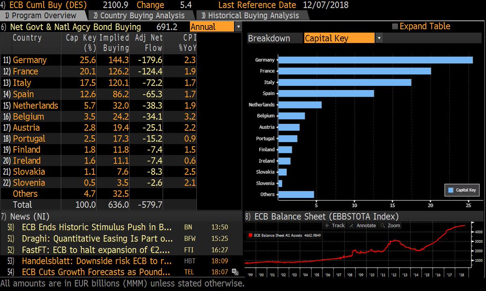The height and width of the screenshot is (291, 486).
Task: Select Italy in the country table
Action: click(22, 83)
